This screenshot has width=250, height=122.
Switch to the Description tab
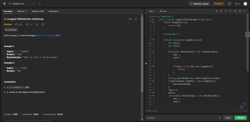pos(8,11)
